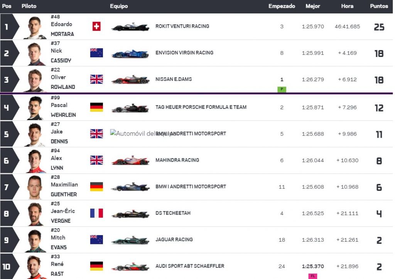Click the JAGUAR RACING team name
Screen dimensions: 395x279
[x=174, y=239]
